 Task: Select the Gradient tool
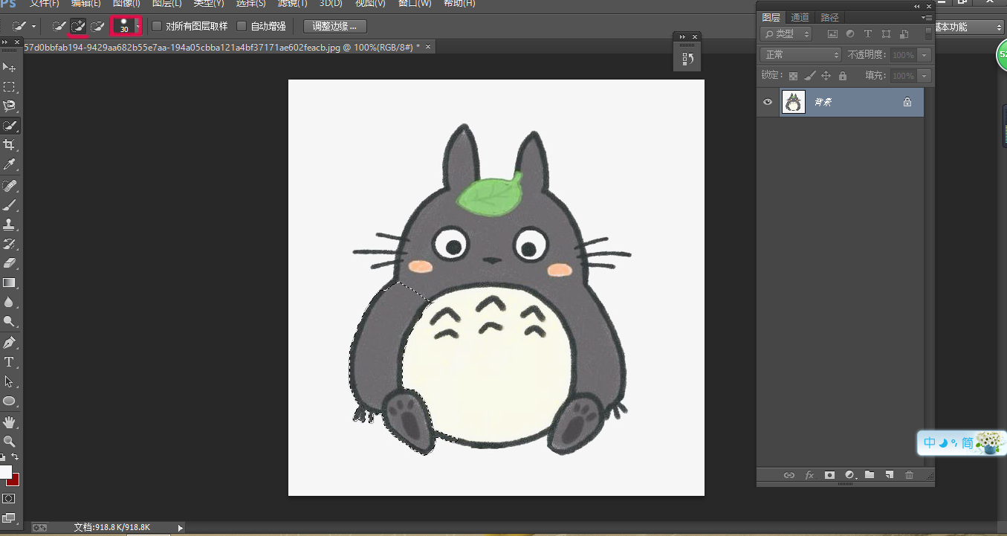pyautogui.click(x=10, y=282)
